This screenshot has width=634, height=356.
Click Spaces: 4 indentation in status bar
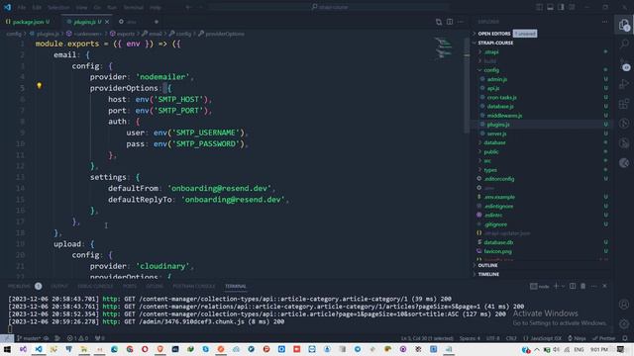click(x=470, y=338)
